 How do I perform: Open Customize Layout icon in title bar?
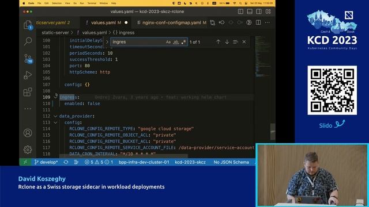[268, 11]
